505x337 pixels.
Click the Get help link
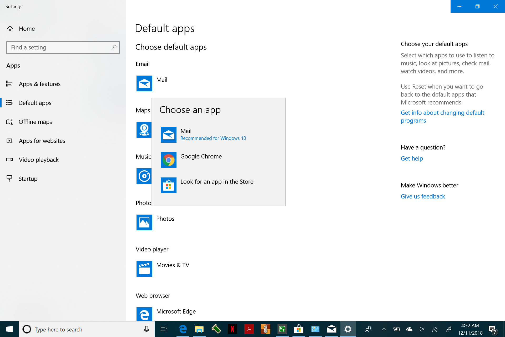coord(412,158)
